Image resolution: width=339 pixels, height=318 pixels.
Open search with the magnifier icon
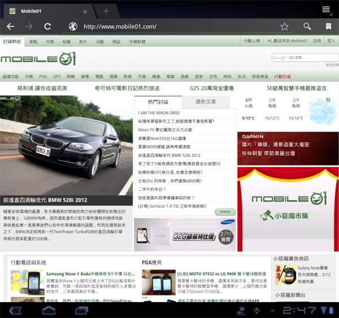pos(307,27)
